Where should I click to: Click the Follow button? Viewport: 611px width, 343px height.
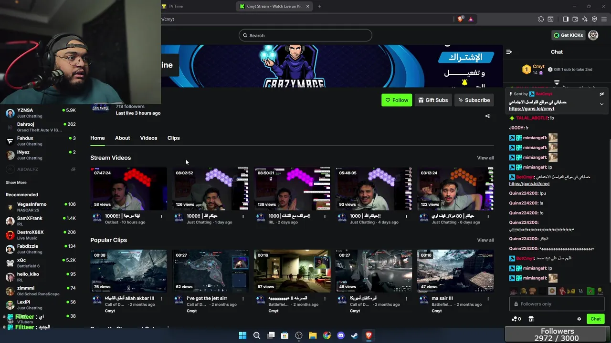point(397,100)
